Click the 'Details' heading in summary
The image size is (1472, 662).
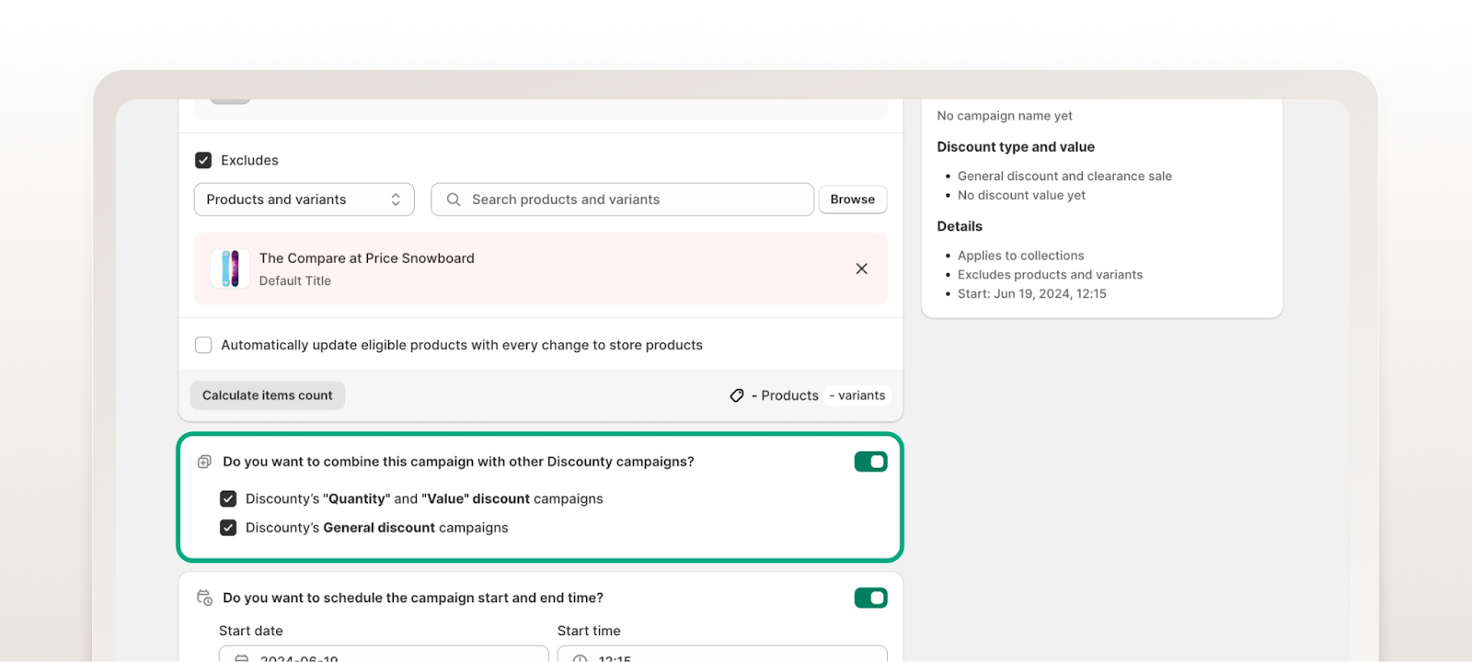coord(960,226)
